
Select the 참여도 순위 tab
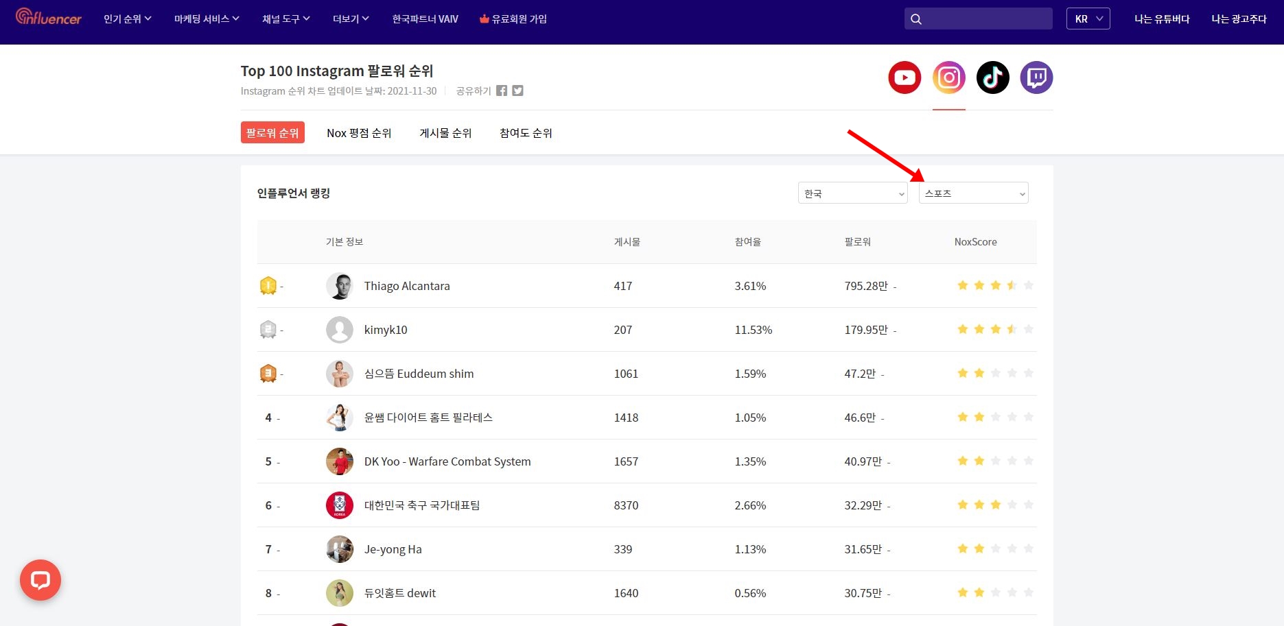point(526,133)
